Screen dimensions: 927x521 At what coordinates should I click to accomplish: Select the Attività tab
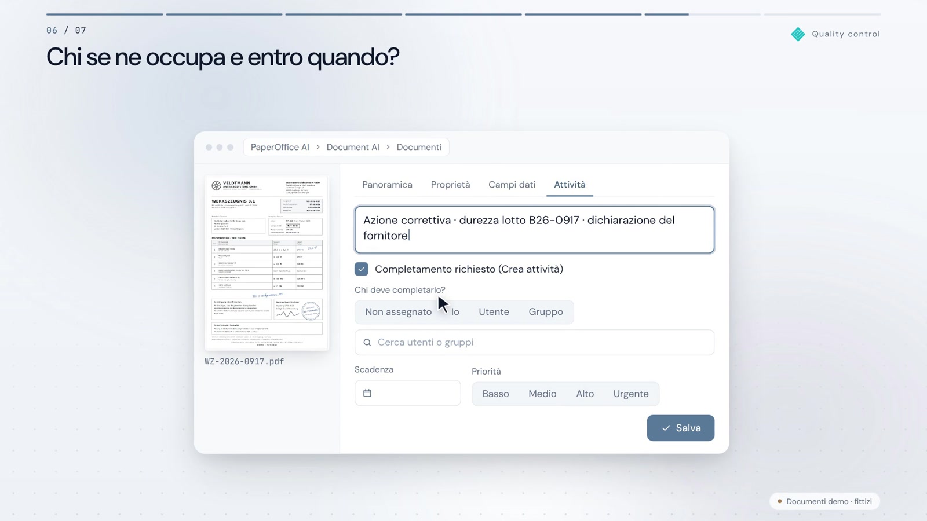[570, 185]
